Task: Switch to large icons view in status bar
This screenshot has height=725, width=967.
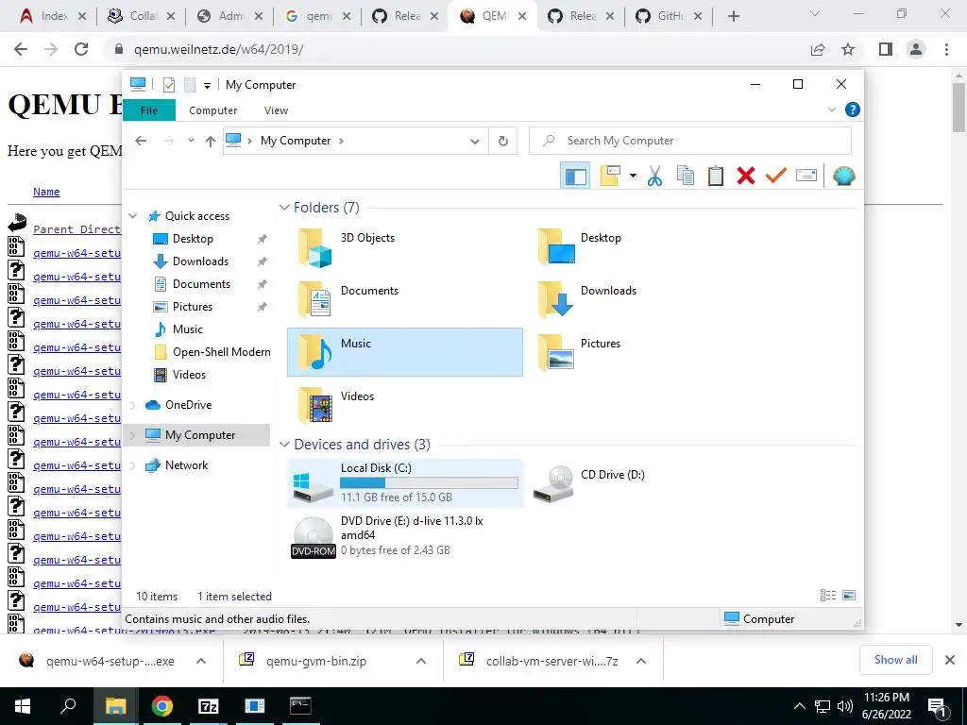Action: 849,595
